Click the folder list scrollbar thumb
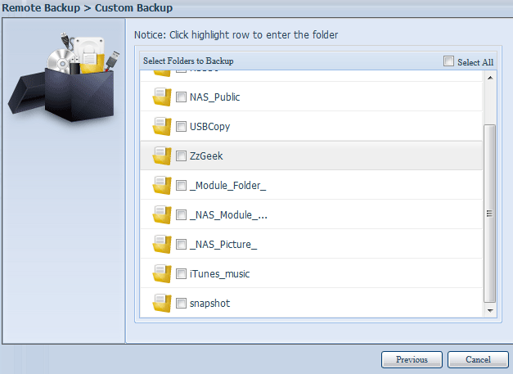 click(490, 214)
